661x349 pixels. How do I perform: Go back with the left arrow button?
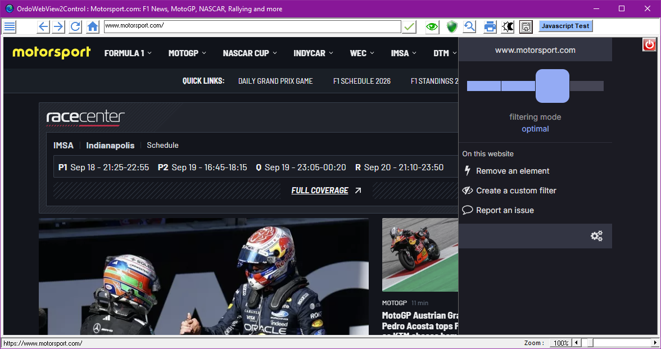(43, 26)
